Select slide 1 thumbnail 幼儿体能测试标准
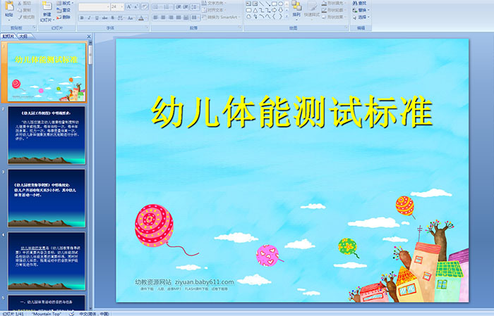Viewport: 494px width, 316px height. point(47,72)
